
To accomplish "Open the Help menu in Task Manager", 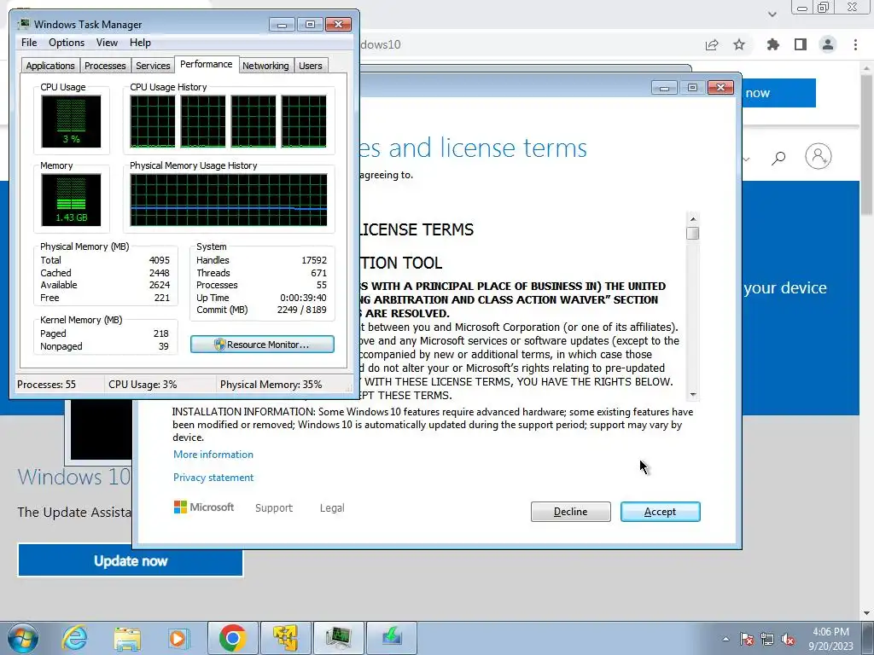I will pos(140,43).
